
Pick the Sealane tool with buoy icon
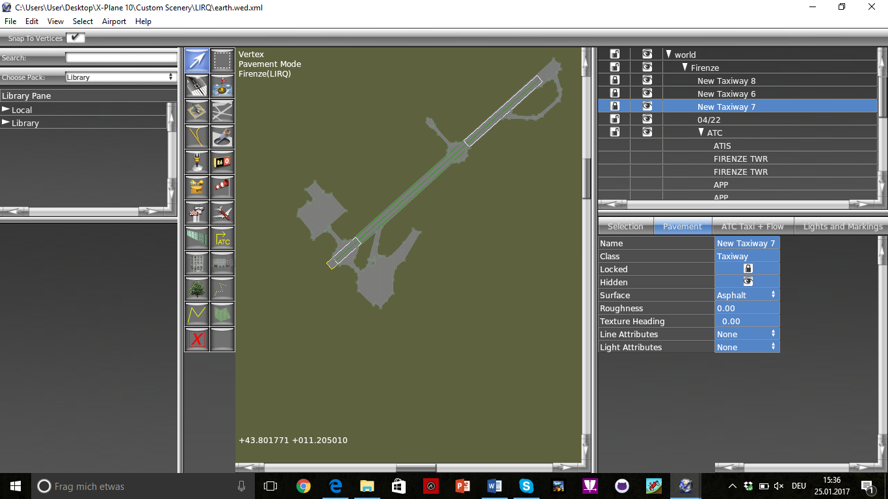tap(222, 86)
